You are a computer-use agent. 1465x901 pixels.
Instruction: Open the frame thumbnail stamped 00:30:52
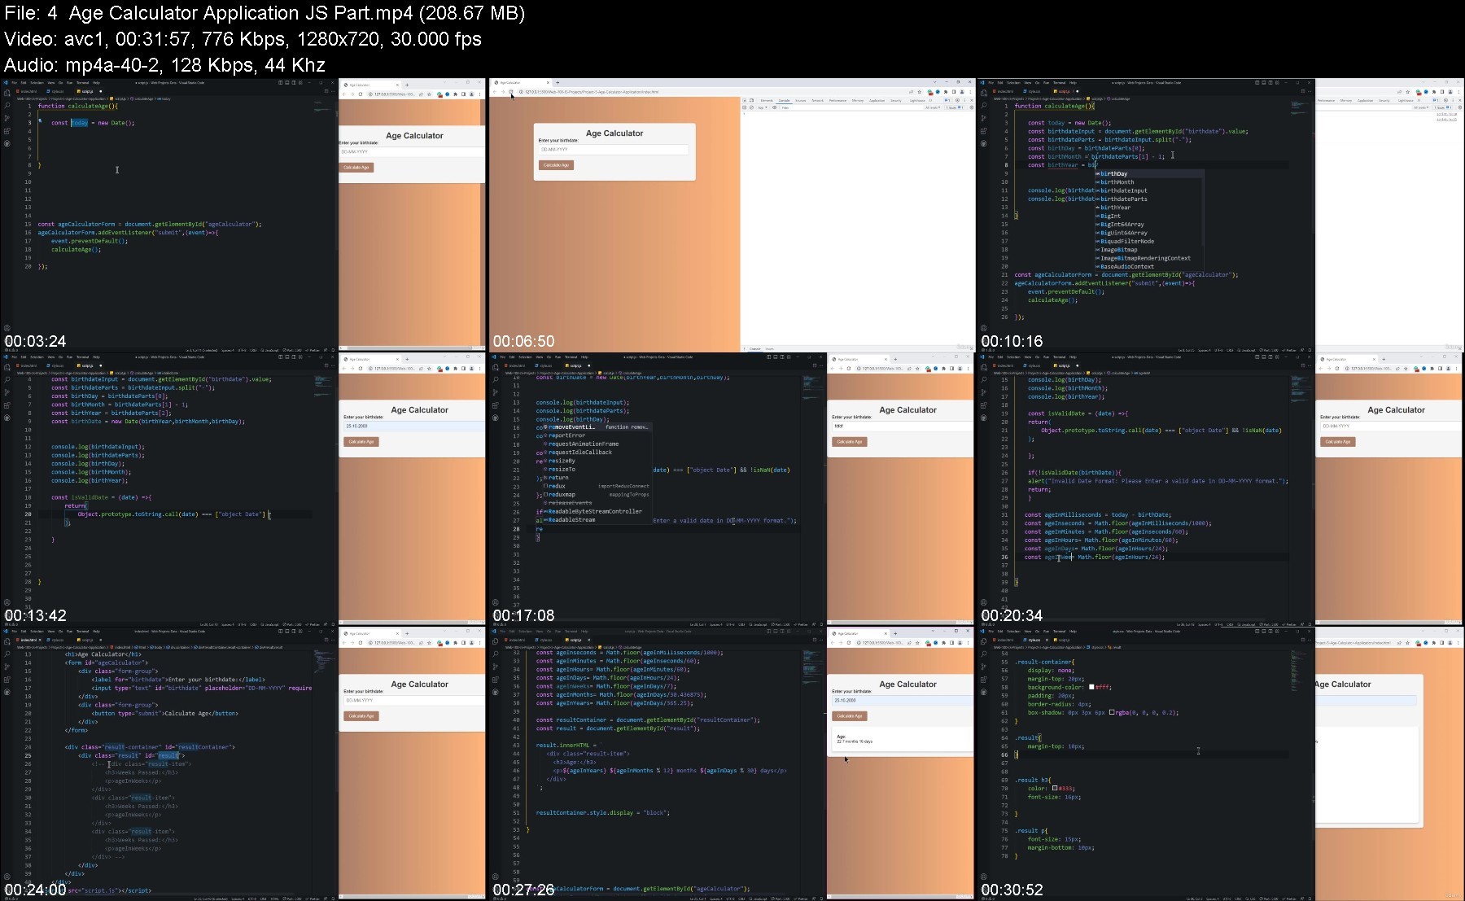[1219, 763]
